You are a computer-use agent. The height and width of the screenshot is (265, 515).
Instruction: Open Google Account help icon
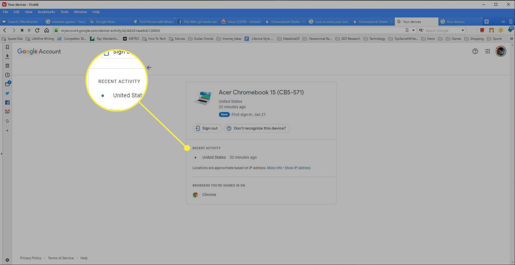point(475,51)
